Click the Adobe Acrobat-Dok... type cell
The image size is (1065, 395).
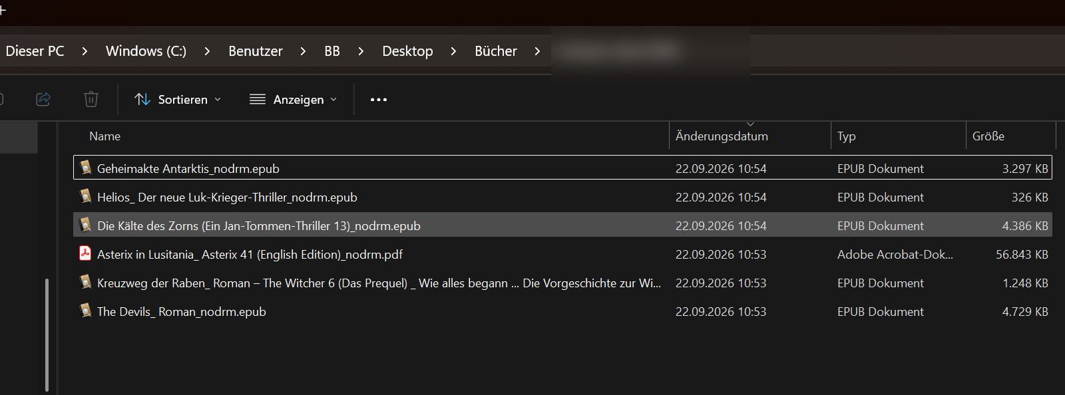click(895, 255)
